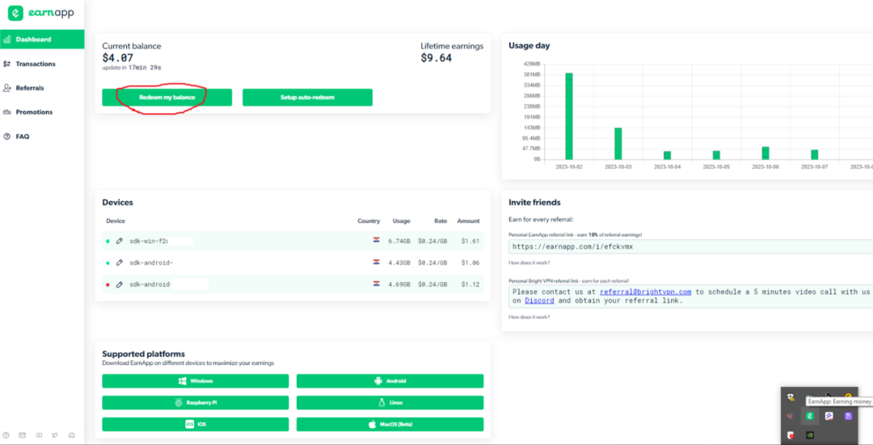Click the pencil icon on the offline sdk-android device

120,284
